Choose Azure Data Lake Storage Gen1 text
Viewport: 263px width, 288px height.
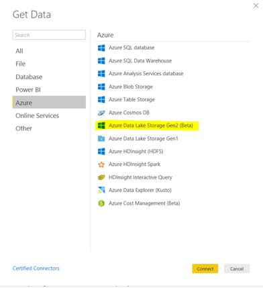tap(144, 139)
